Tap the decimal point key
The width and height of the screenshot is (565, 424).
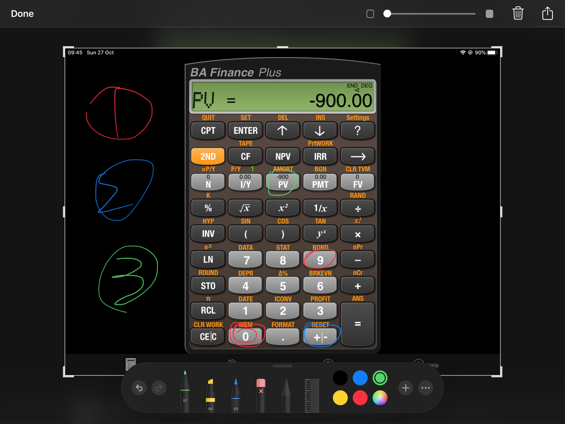pyautogui.click(x=282, y=336)
